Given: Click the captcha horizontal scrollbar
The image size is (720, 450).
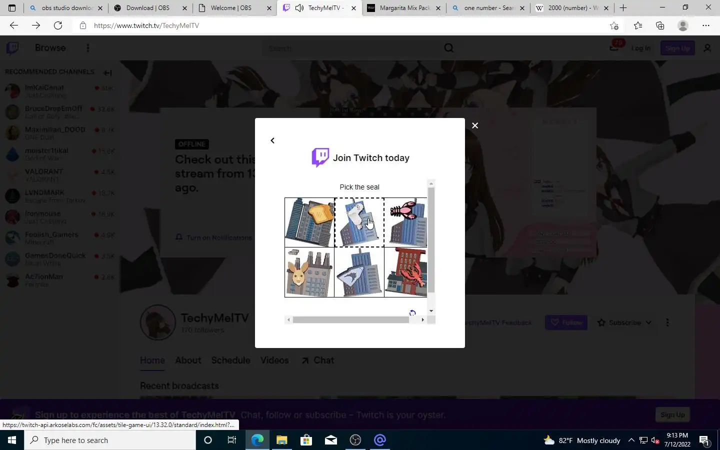Looking at the screenshot, I should (x=351, y=320).
